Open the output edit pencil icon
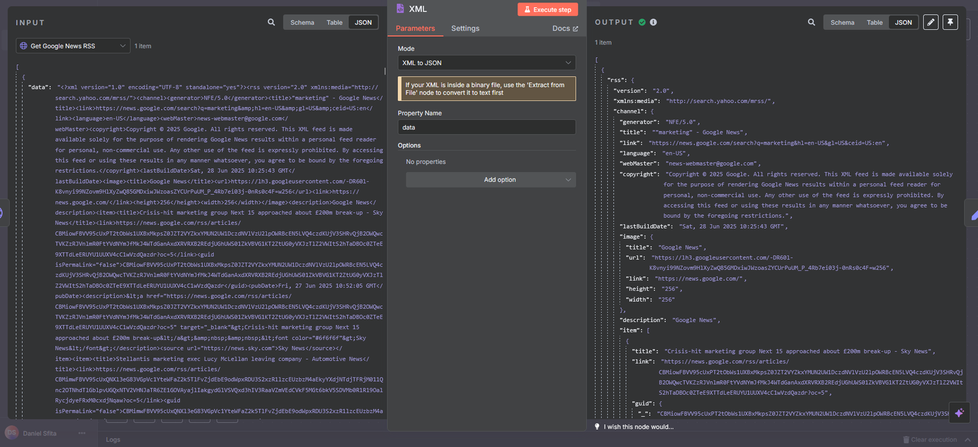 (930, 22)
